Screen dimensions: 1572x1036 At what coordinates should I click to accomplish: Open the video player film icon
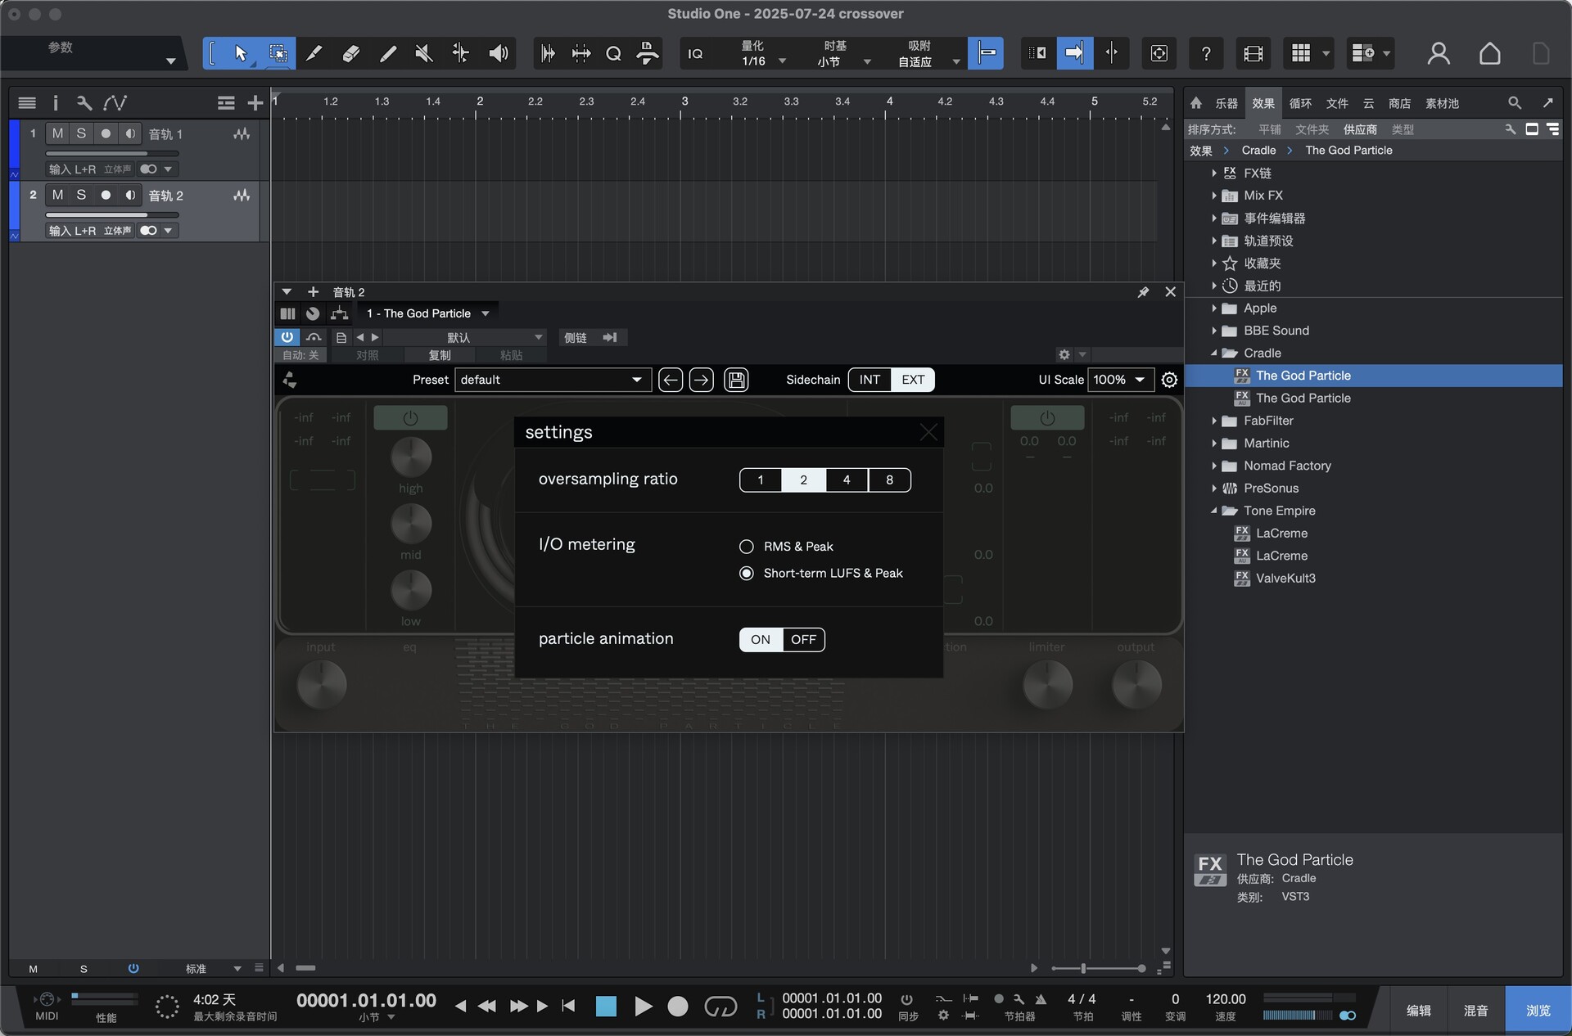[x=1253, y=53]
